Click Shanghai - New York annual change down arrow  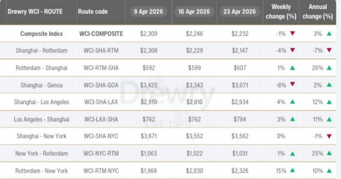(x=329, y=137)
